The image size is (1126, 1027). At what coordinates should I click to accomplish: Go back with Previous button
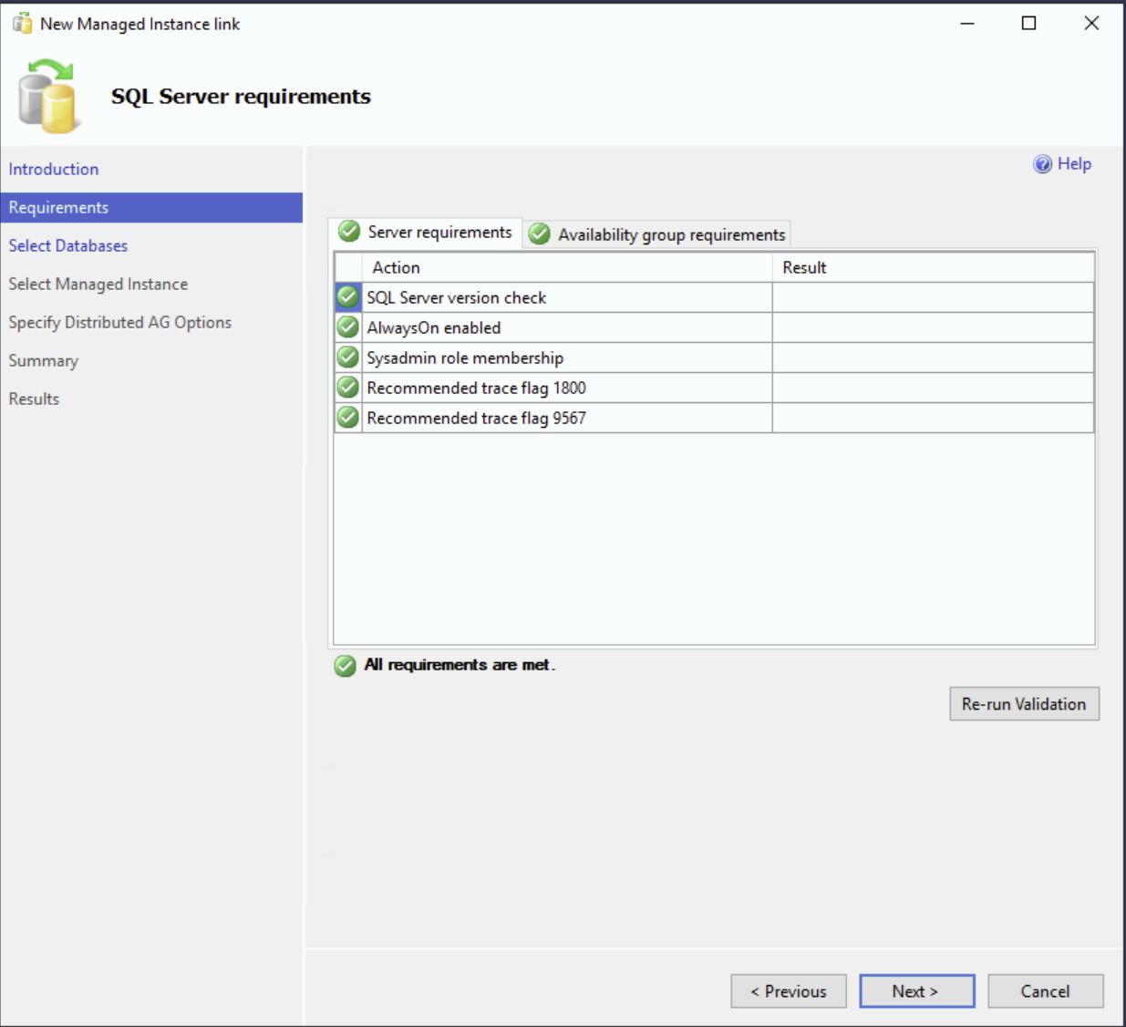tap(789, 991)
